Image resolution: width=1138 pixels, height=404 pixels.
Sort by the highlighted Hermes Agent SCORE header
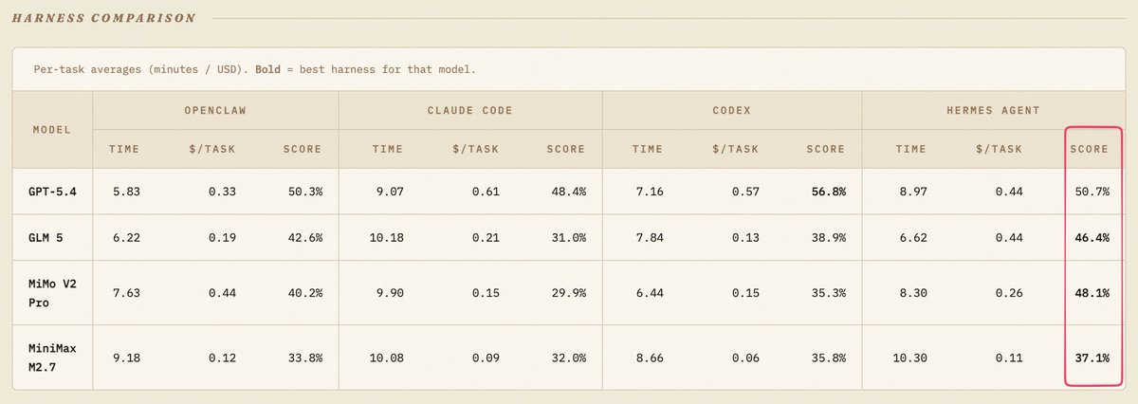(1089, 149)
